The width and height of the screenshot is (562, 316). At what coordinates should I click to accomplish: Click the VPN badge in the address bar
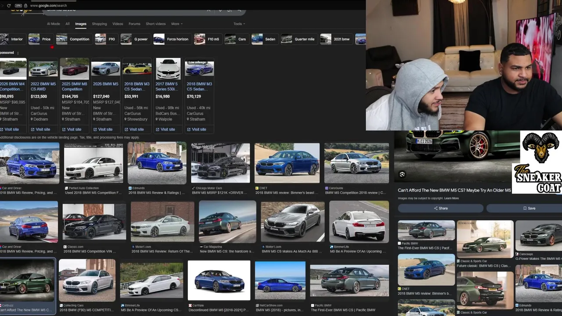(x=18, y=5)
